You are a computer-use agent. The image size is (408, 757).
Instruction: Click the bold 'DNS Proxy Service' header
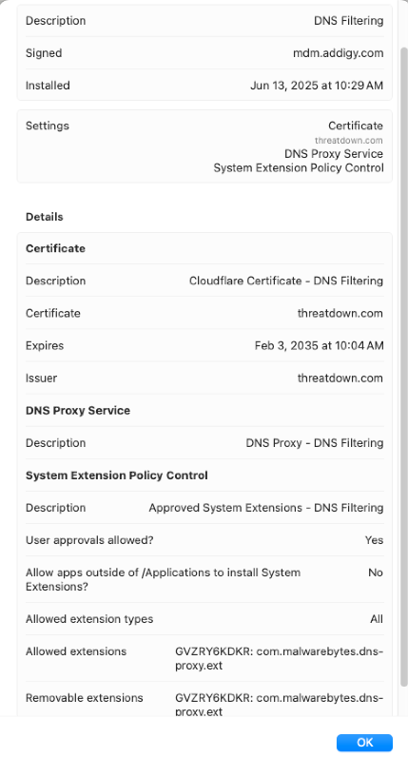pyautogui.click(x=78, y=411)
